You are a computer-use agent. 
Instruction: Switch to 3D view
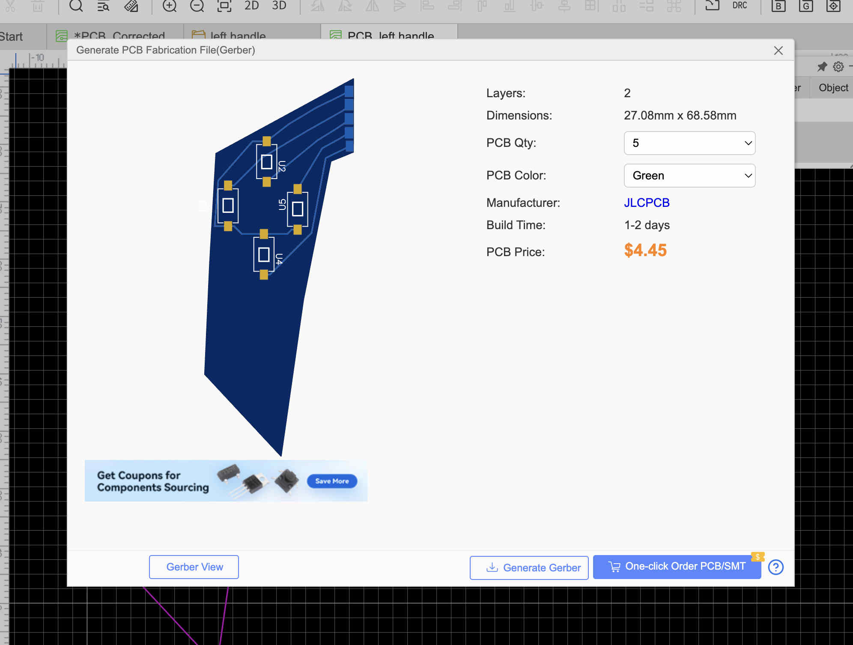[x=279, y=6]
